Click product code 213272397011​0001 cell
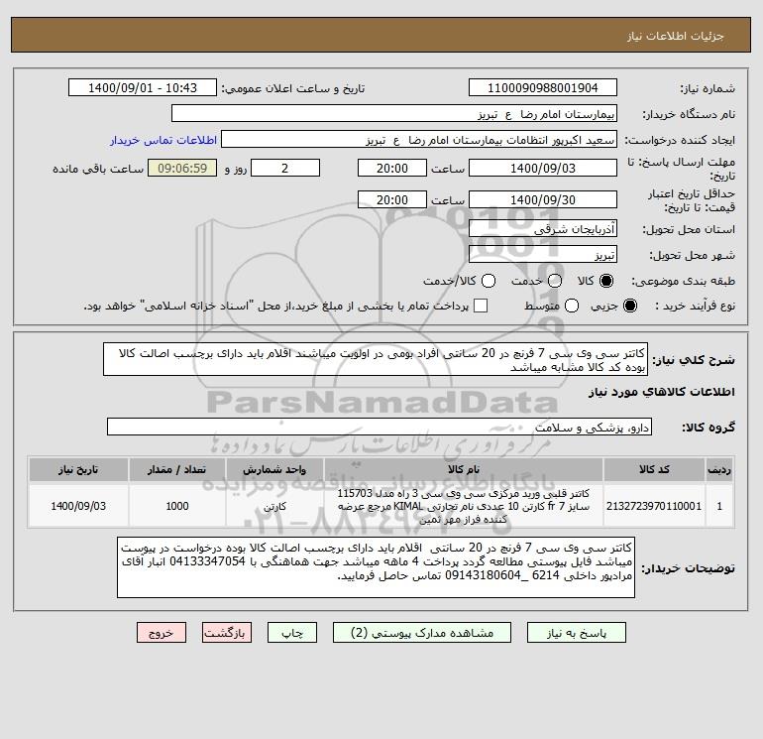 click(x=654, y=506)
